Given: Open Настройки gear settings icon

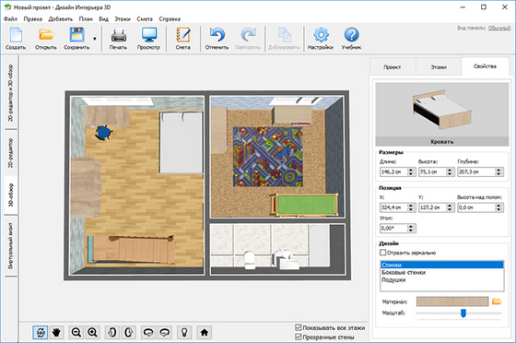Looking at the screenshot, I should (x=321, y=35).
